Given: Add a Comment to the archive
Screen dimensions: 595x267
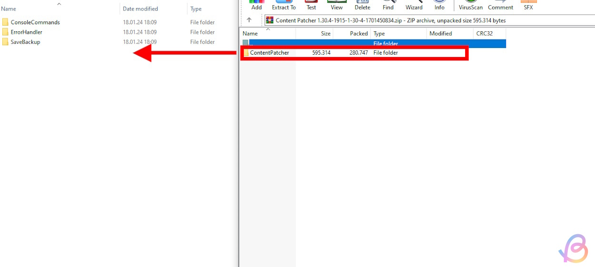Looking at the screenshot, I should point(500,5).
